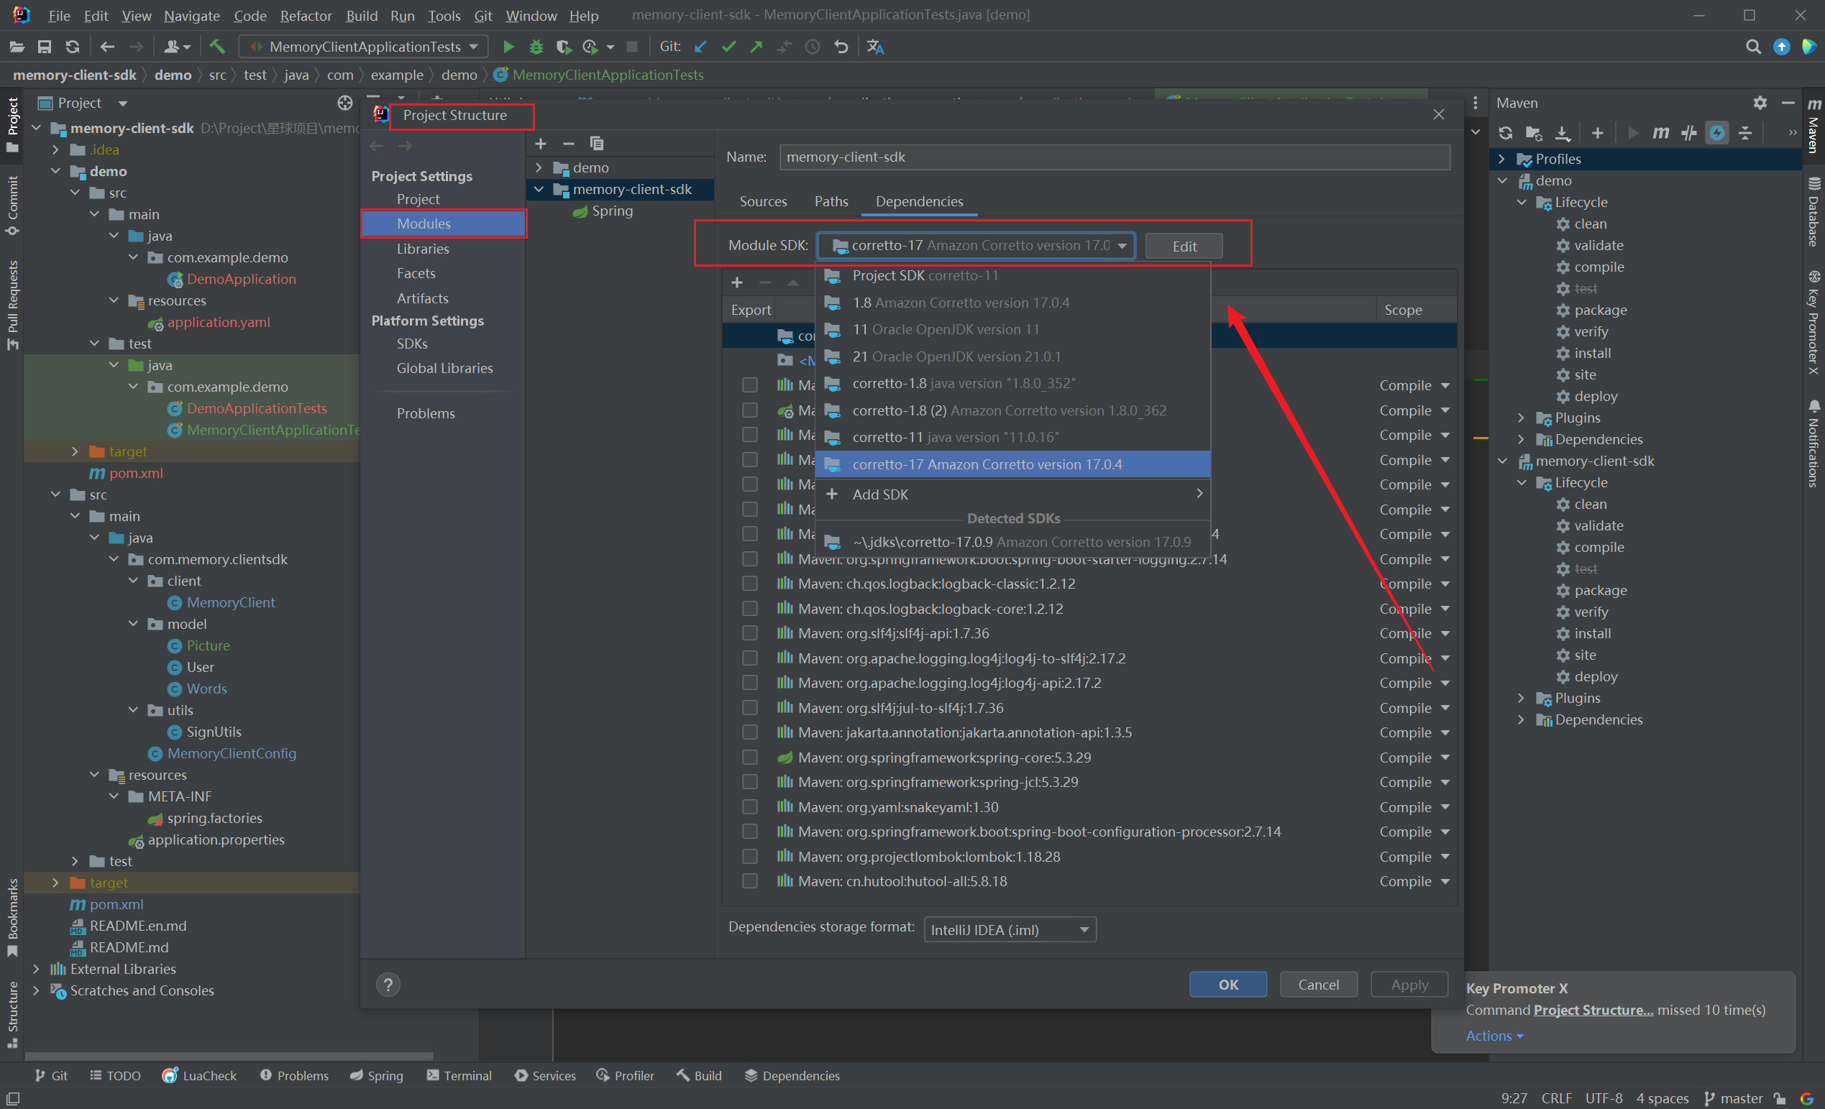This screenshot has height=1109, width=1825.
Task: Build the project with the hammer icon
Action: (x=217, y=47)
